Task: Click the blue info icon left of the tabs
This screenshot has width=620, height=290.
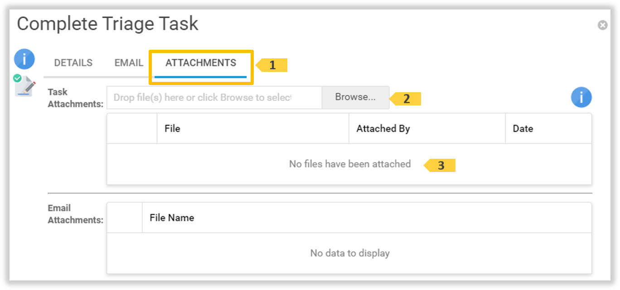Action: (24, 59)
